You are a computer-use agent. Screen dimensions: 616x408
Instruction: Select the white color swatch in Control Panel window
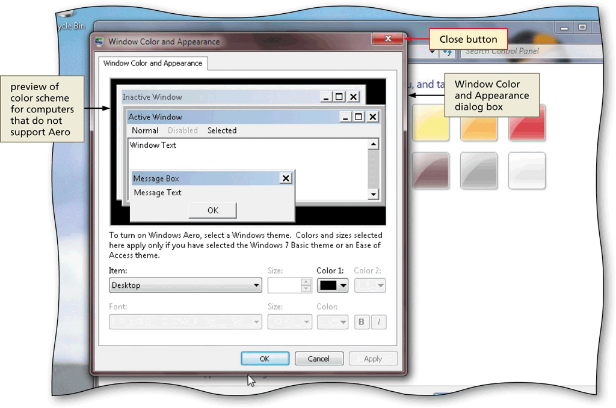click(527, 170)
